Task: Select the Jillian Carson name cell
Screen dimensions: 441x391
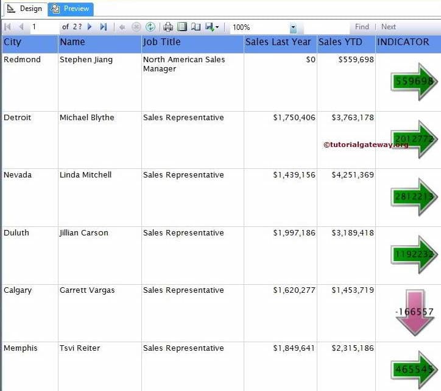Action: [x=99, y=255]
